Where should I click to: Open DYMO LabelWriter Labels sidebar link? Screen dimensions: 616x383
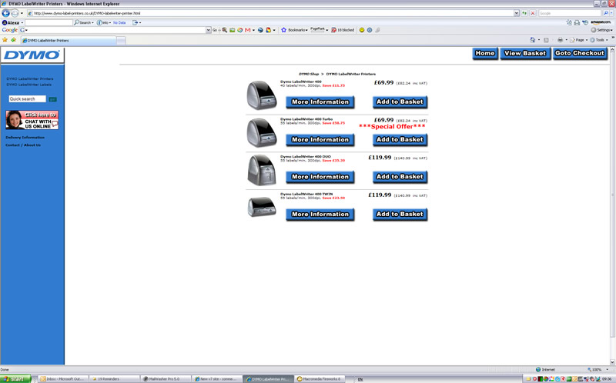coord(29,85)
